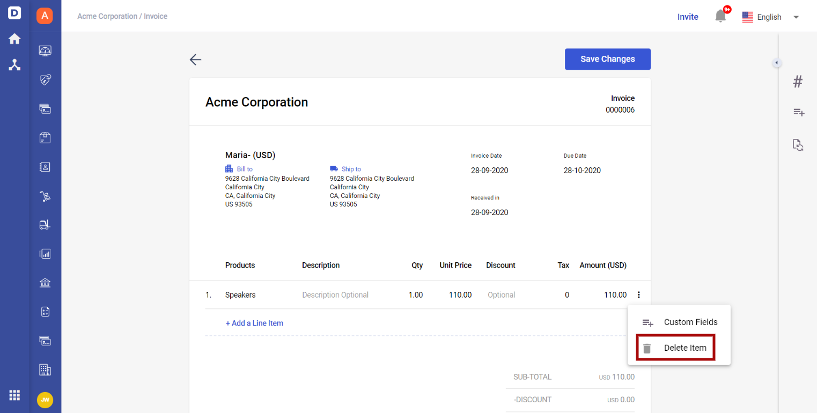
Task: Click the sub-total value USD 110.00
Action: [617, 377]
